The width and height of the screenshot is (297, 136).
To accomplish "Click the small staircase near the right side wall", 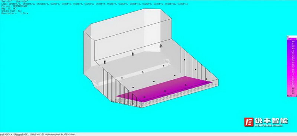I will 167,61.
